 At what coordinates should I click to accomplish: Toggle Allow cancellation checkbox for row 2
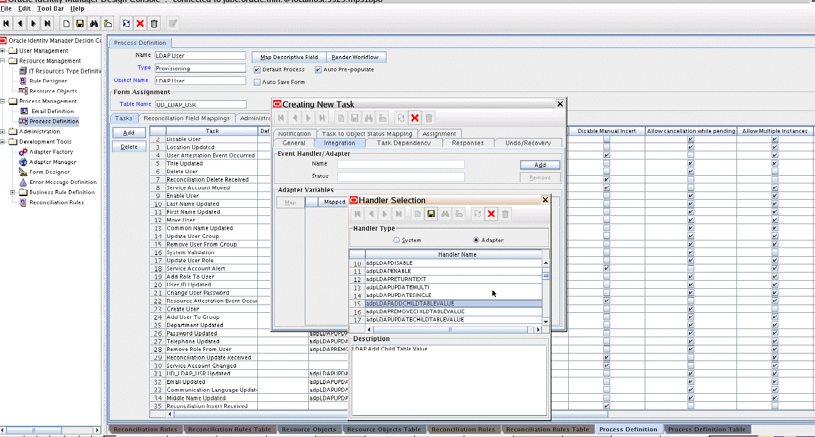(x=691, y=139)
